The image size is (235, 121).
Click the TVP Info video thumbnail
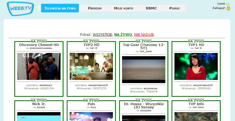click(196, 116)
